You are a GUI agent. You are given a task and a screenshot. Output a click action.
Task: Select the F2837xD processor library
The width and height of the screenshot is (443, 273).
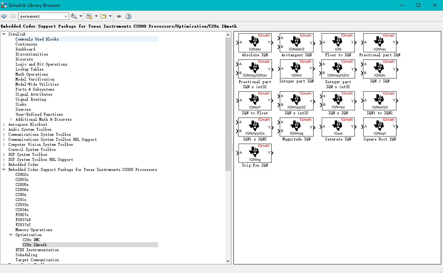23,220
